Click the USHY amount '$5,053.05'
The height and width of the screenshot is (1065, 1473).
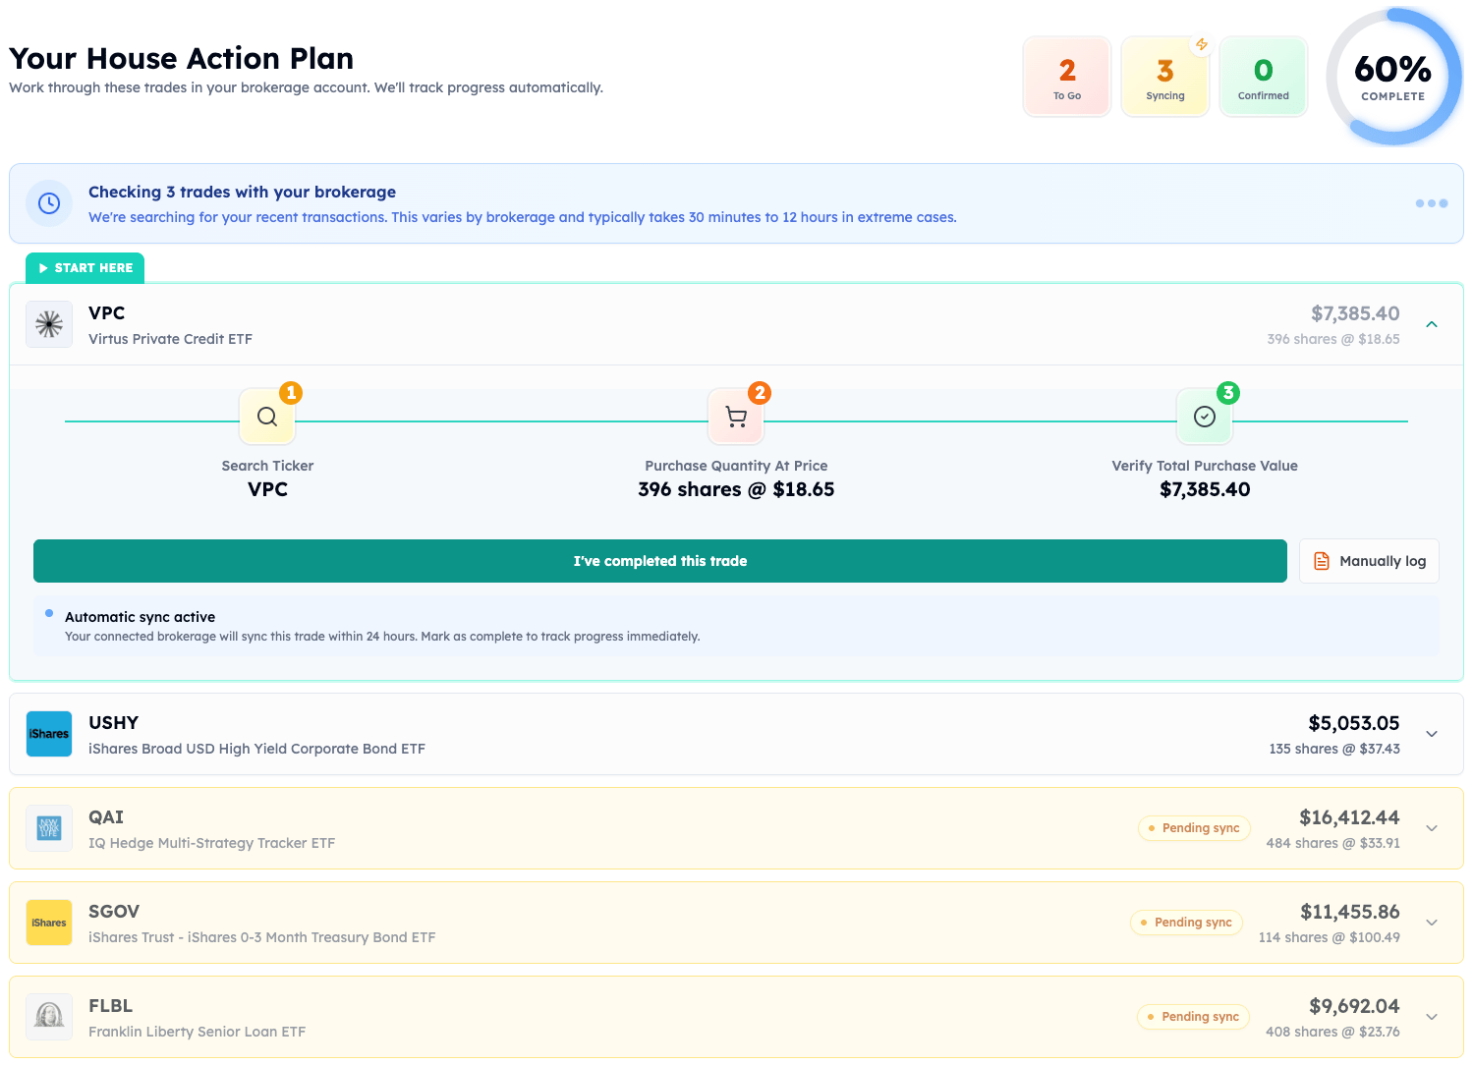coord(1354,723)
